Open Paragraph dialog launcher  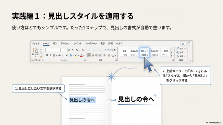coord(116,60)
